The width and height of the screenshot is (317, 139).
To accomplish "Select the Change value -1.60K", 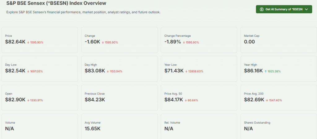I will tap(92, 42).
